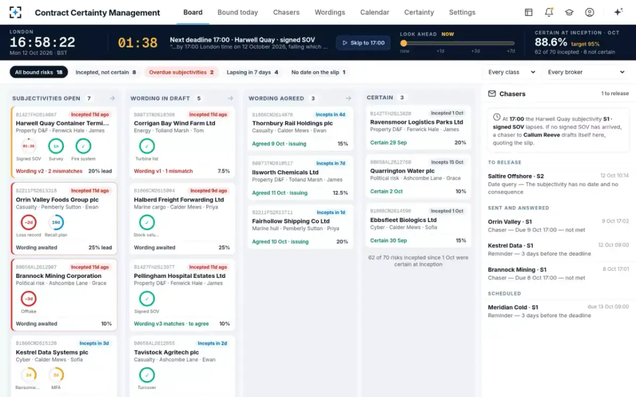Open the Thornbury Rail Holdings plc card

pos(300,130)
